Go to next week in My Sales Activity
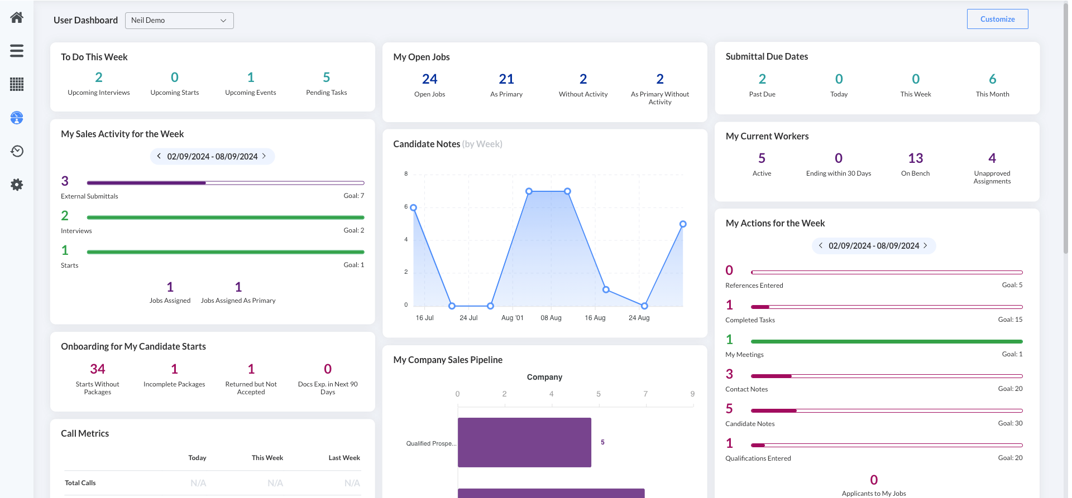Screen dimensions: 1072x498 coord(264,156)
